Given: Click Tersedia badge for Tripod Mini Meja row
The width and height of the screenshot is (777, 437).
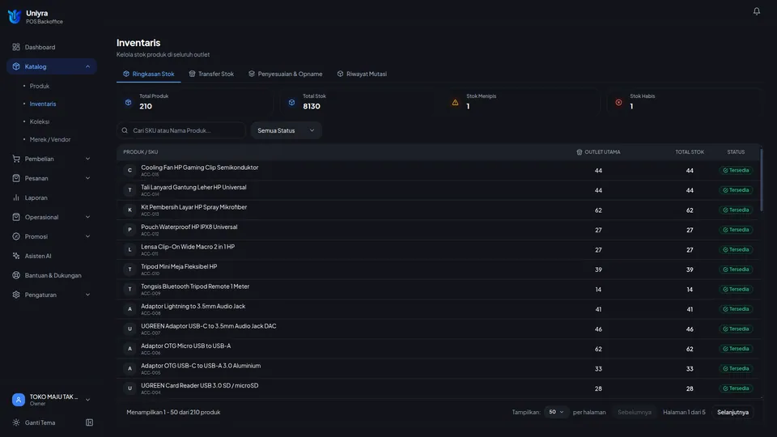Looking at the screenshot, I should tap(736, 269).
